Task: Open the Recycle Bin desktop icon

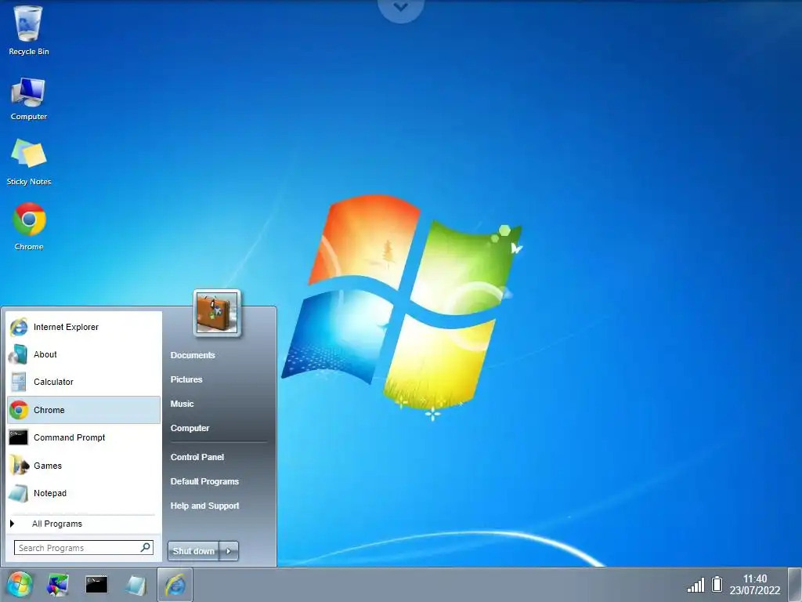Action: [29, 31]
